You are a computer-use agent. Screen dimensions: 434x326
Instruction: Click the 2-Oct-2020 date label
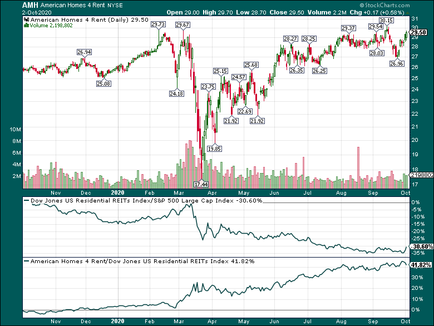point(37,12)
